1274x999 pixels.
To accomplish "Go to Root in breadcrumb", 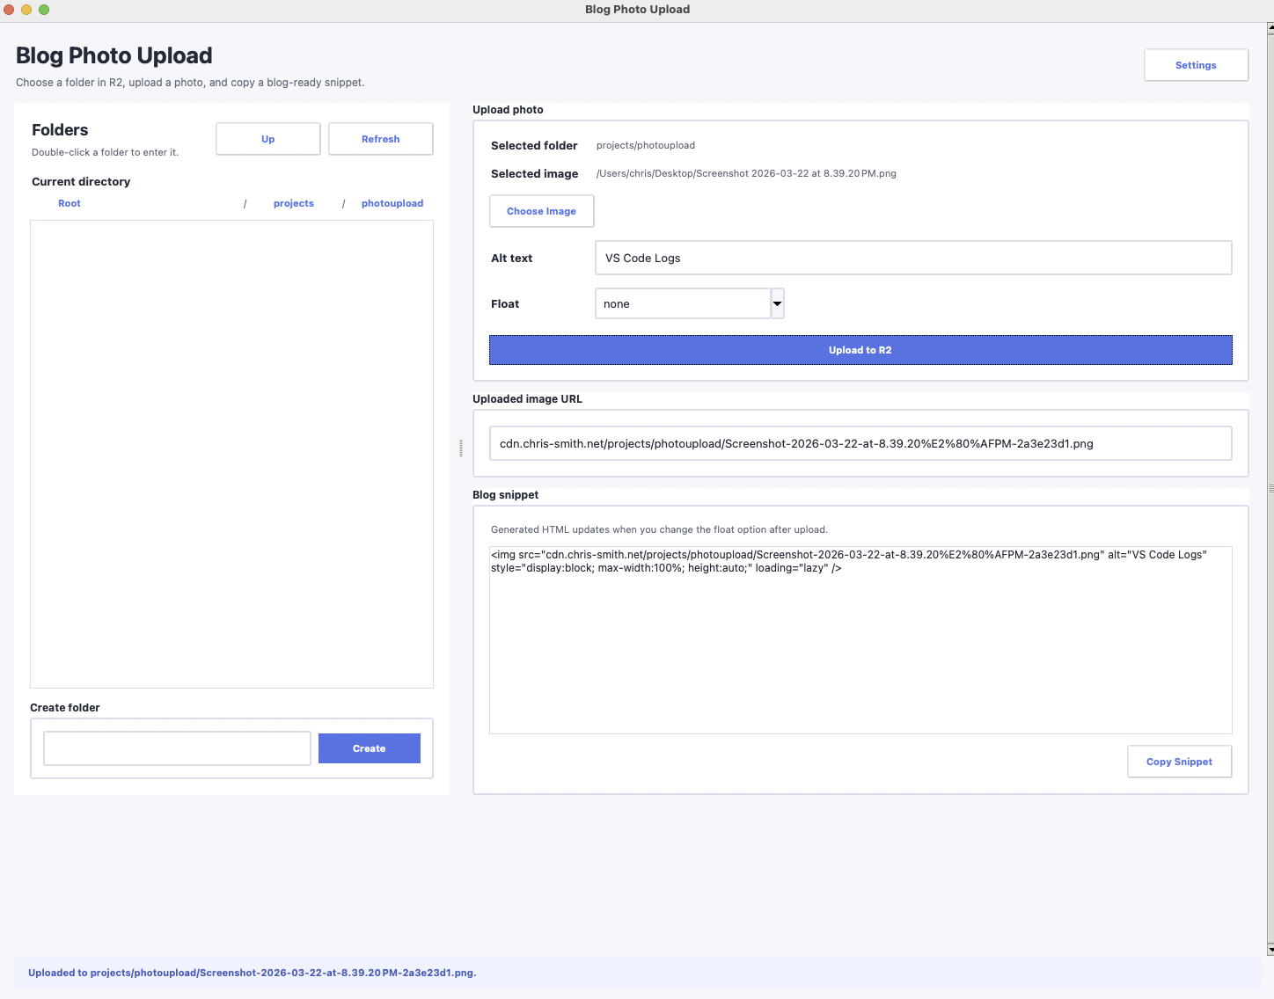I will pyautogui.click(x=70, y=203).
